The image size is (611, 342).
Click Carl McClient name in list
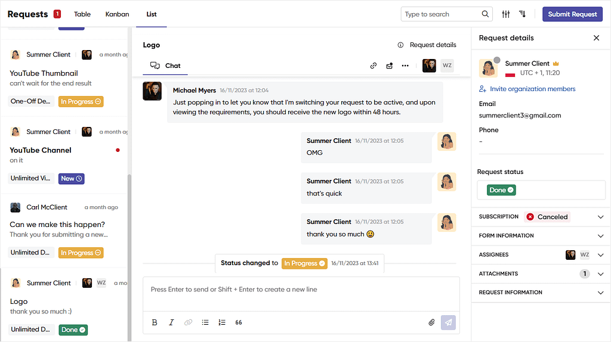(47, 207)
